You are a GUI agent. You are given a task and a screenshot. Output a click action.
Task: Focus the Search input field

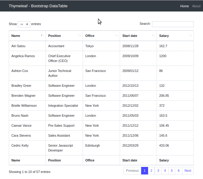point(173,24)
